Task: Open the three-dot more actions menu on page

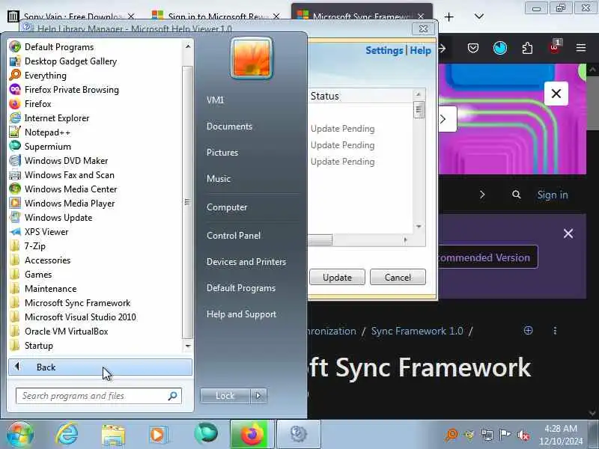Action: [x=555, y=331]
